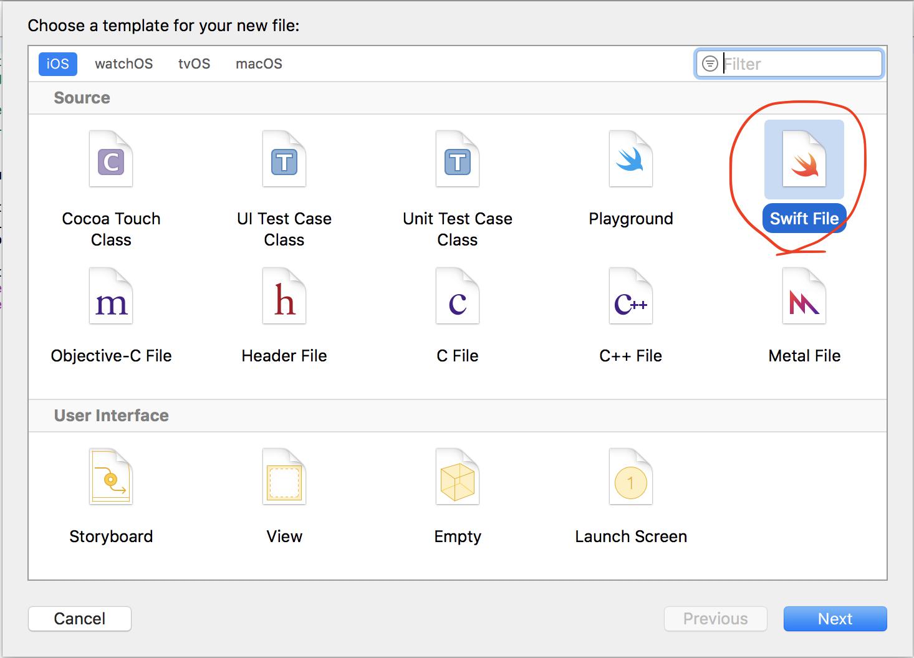Click the Swift File template icon
914x658 pixels.
tap(804, 160)
